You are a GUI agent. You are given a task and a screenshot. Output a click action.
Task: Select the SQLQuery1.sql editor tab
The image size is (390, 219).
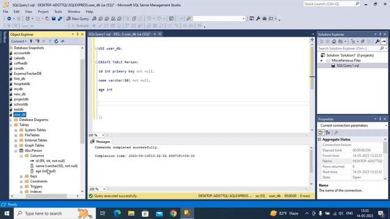119,34
